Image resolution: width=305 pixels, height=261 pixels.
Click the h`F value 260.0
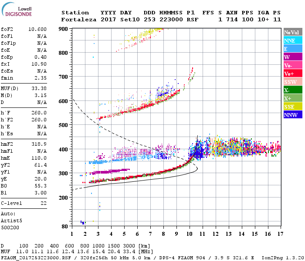coord(39,113)
